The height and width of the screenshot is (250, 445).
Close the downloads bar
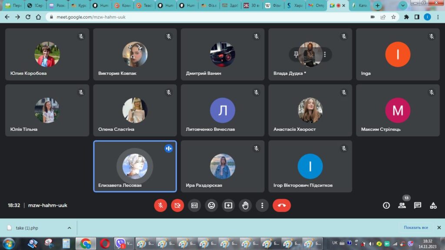click(439, 227)
